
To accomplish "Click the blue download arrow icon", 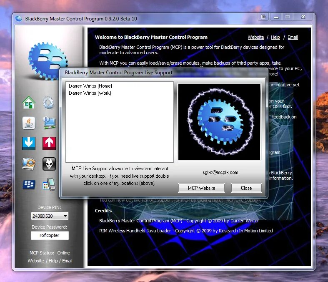I will pyautogui.click(x=29, y=144).
